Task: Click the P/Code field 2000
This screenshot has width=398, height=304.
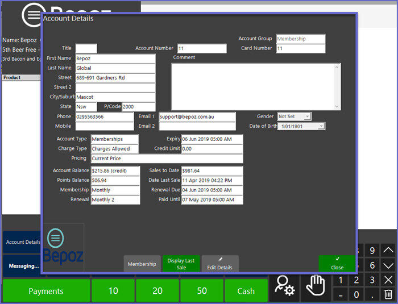Action: click(139, 107)
